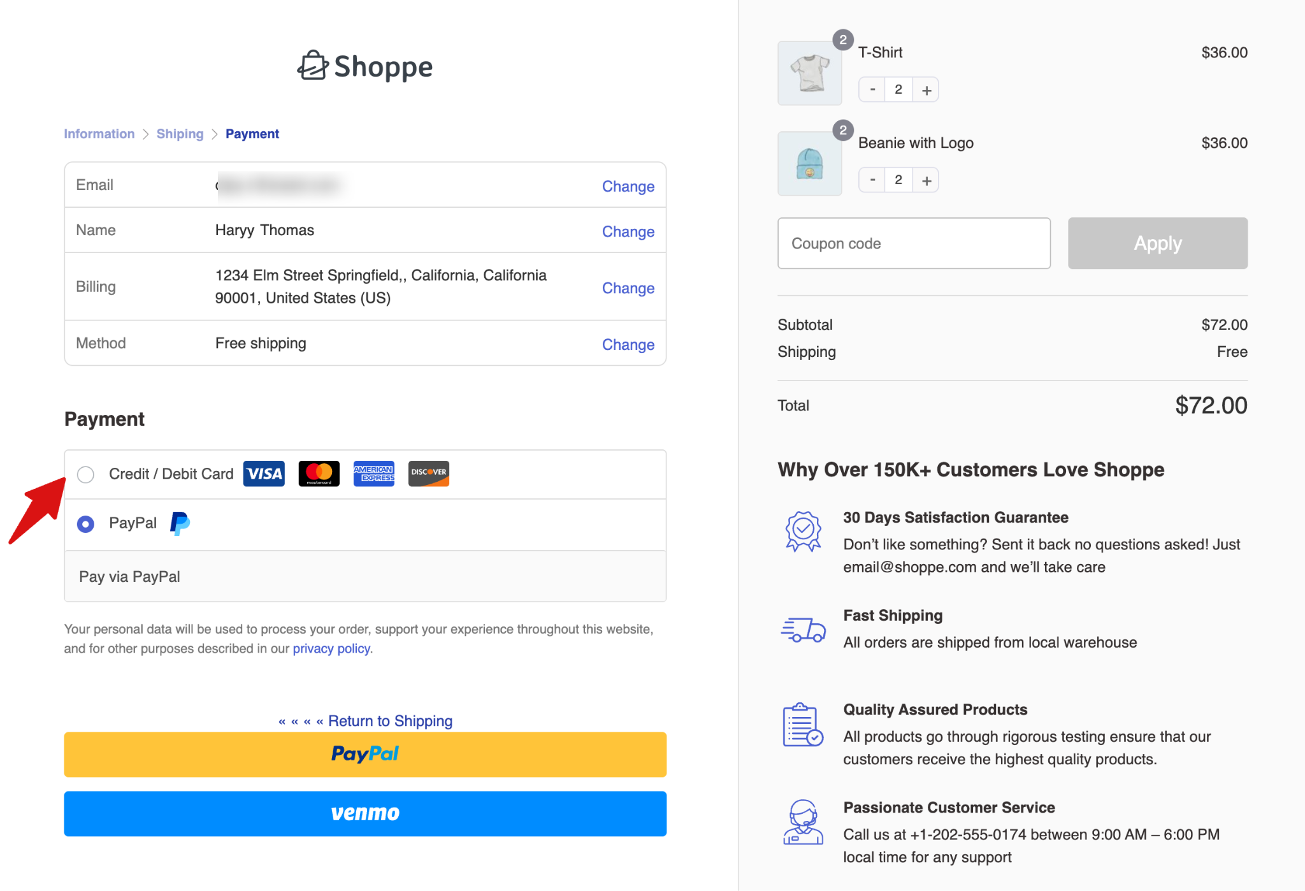Go to the Shiping breadcrumb step
The width and height of the screenshot is (1305, 891).
[180, 134]
